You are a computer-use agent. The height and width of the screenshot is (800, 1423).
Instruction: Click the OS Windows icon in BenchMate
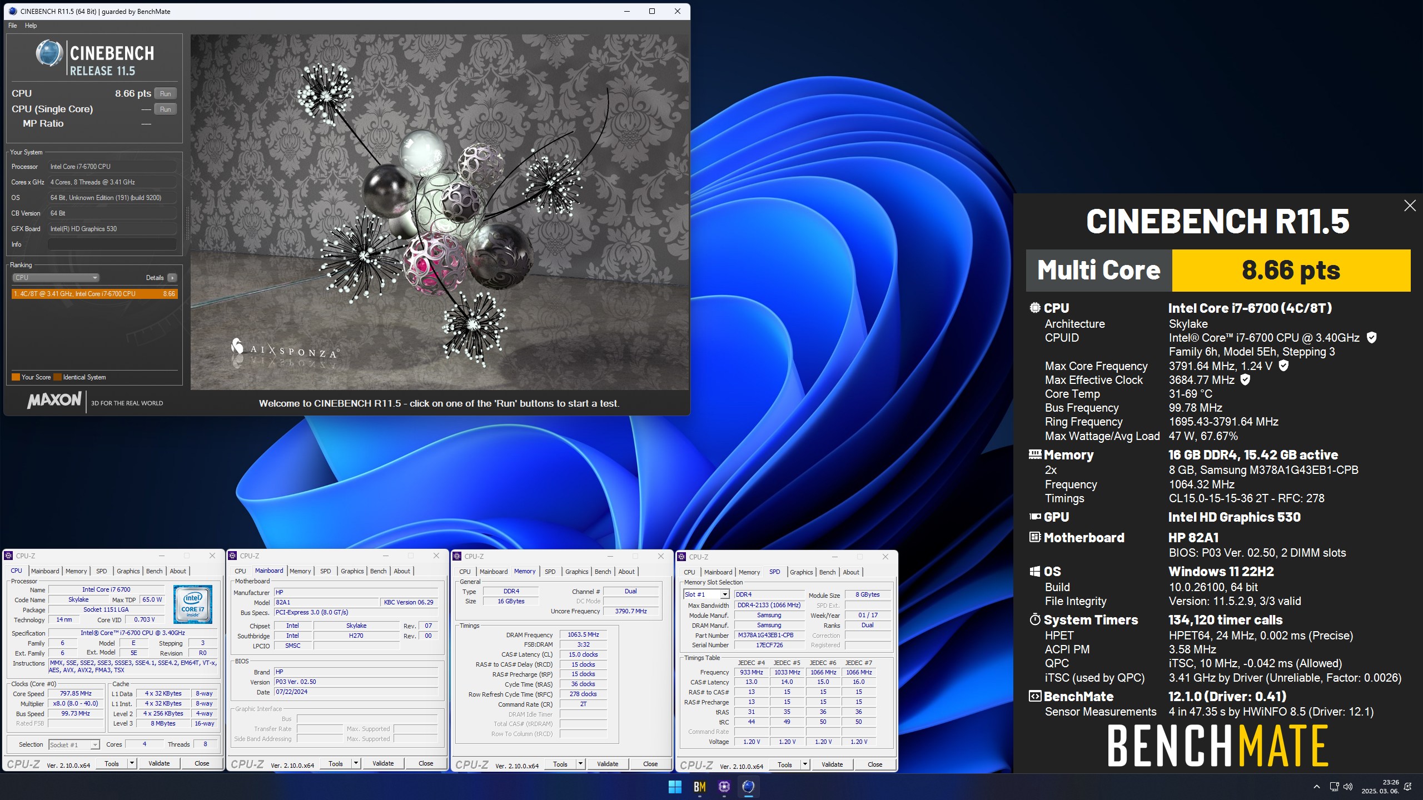click(1034, 571)
